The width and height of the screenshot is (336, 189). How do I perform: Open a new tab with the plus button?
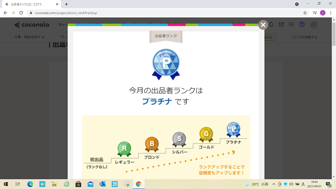click(x=66, y=4)
